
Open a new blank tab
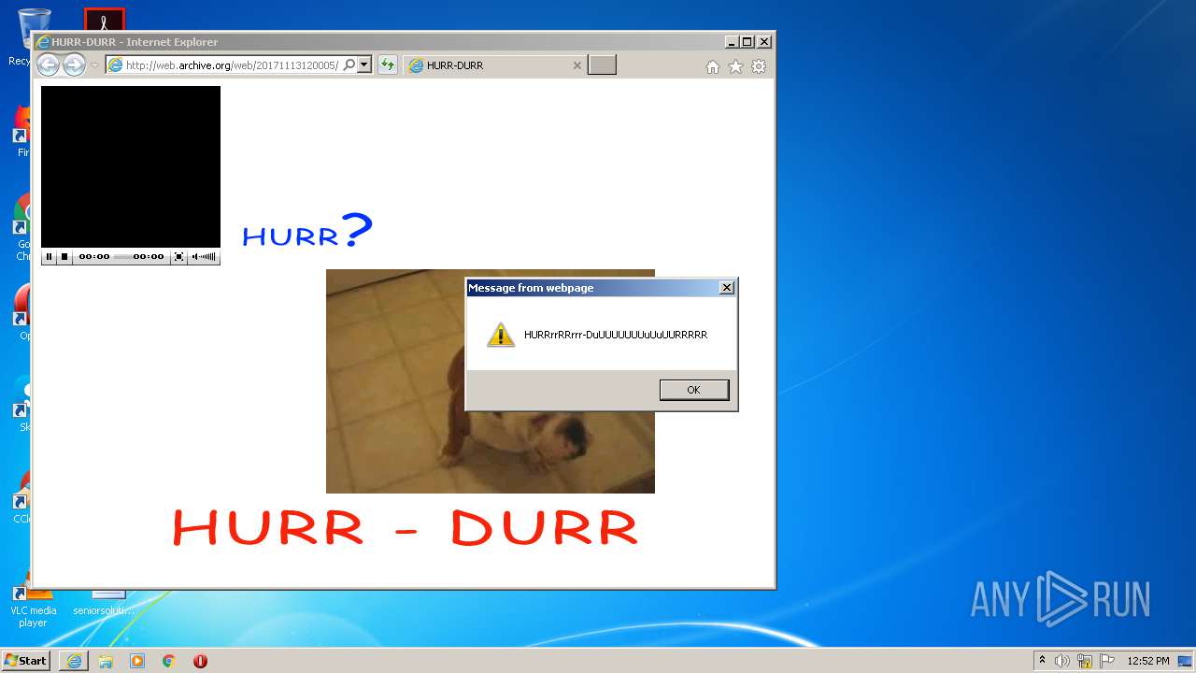[602, 65]
